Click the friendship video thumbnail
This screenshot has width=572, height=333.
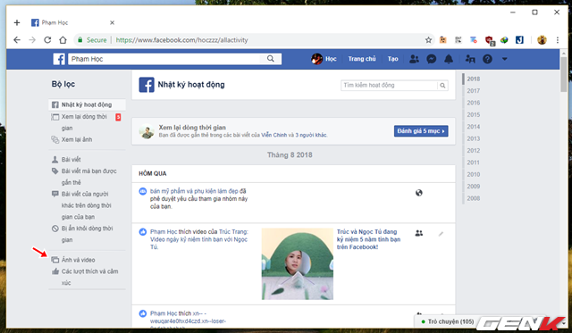click(298, 264)
